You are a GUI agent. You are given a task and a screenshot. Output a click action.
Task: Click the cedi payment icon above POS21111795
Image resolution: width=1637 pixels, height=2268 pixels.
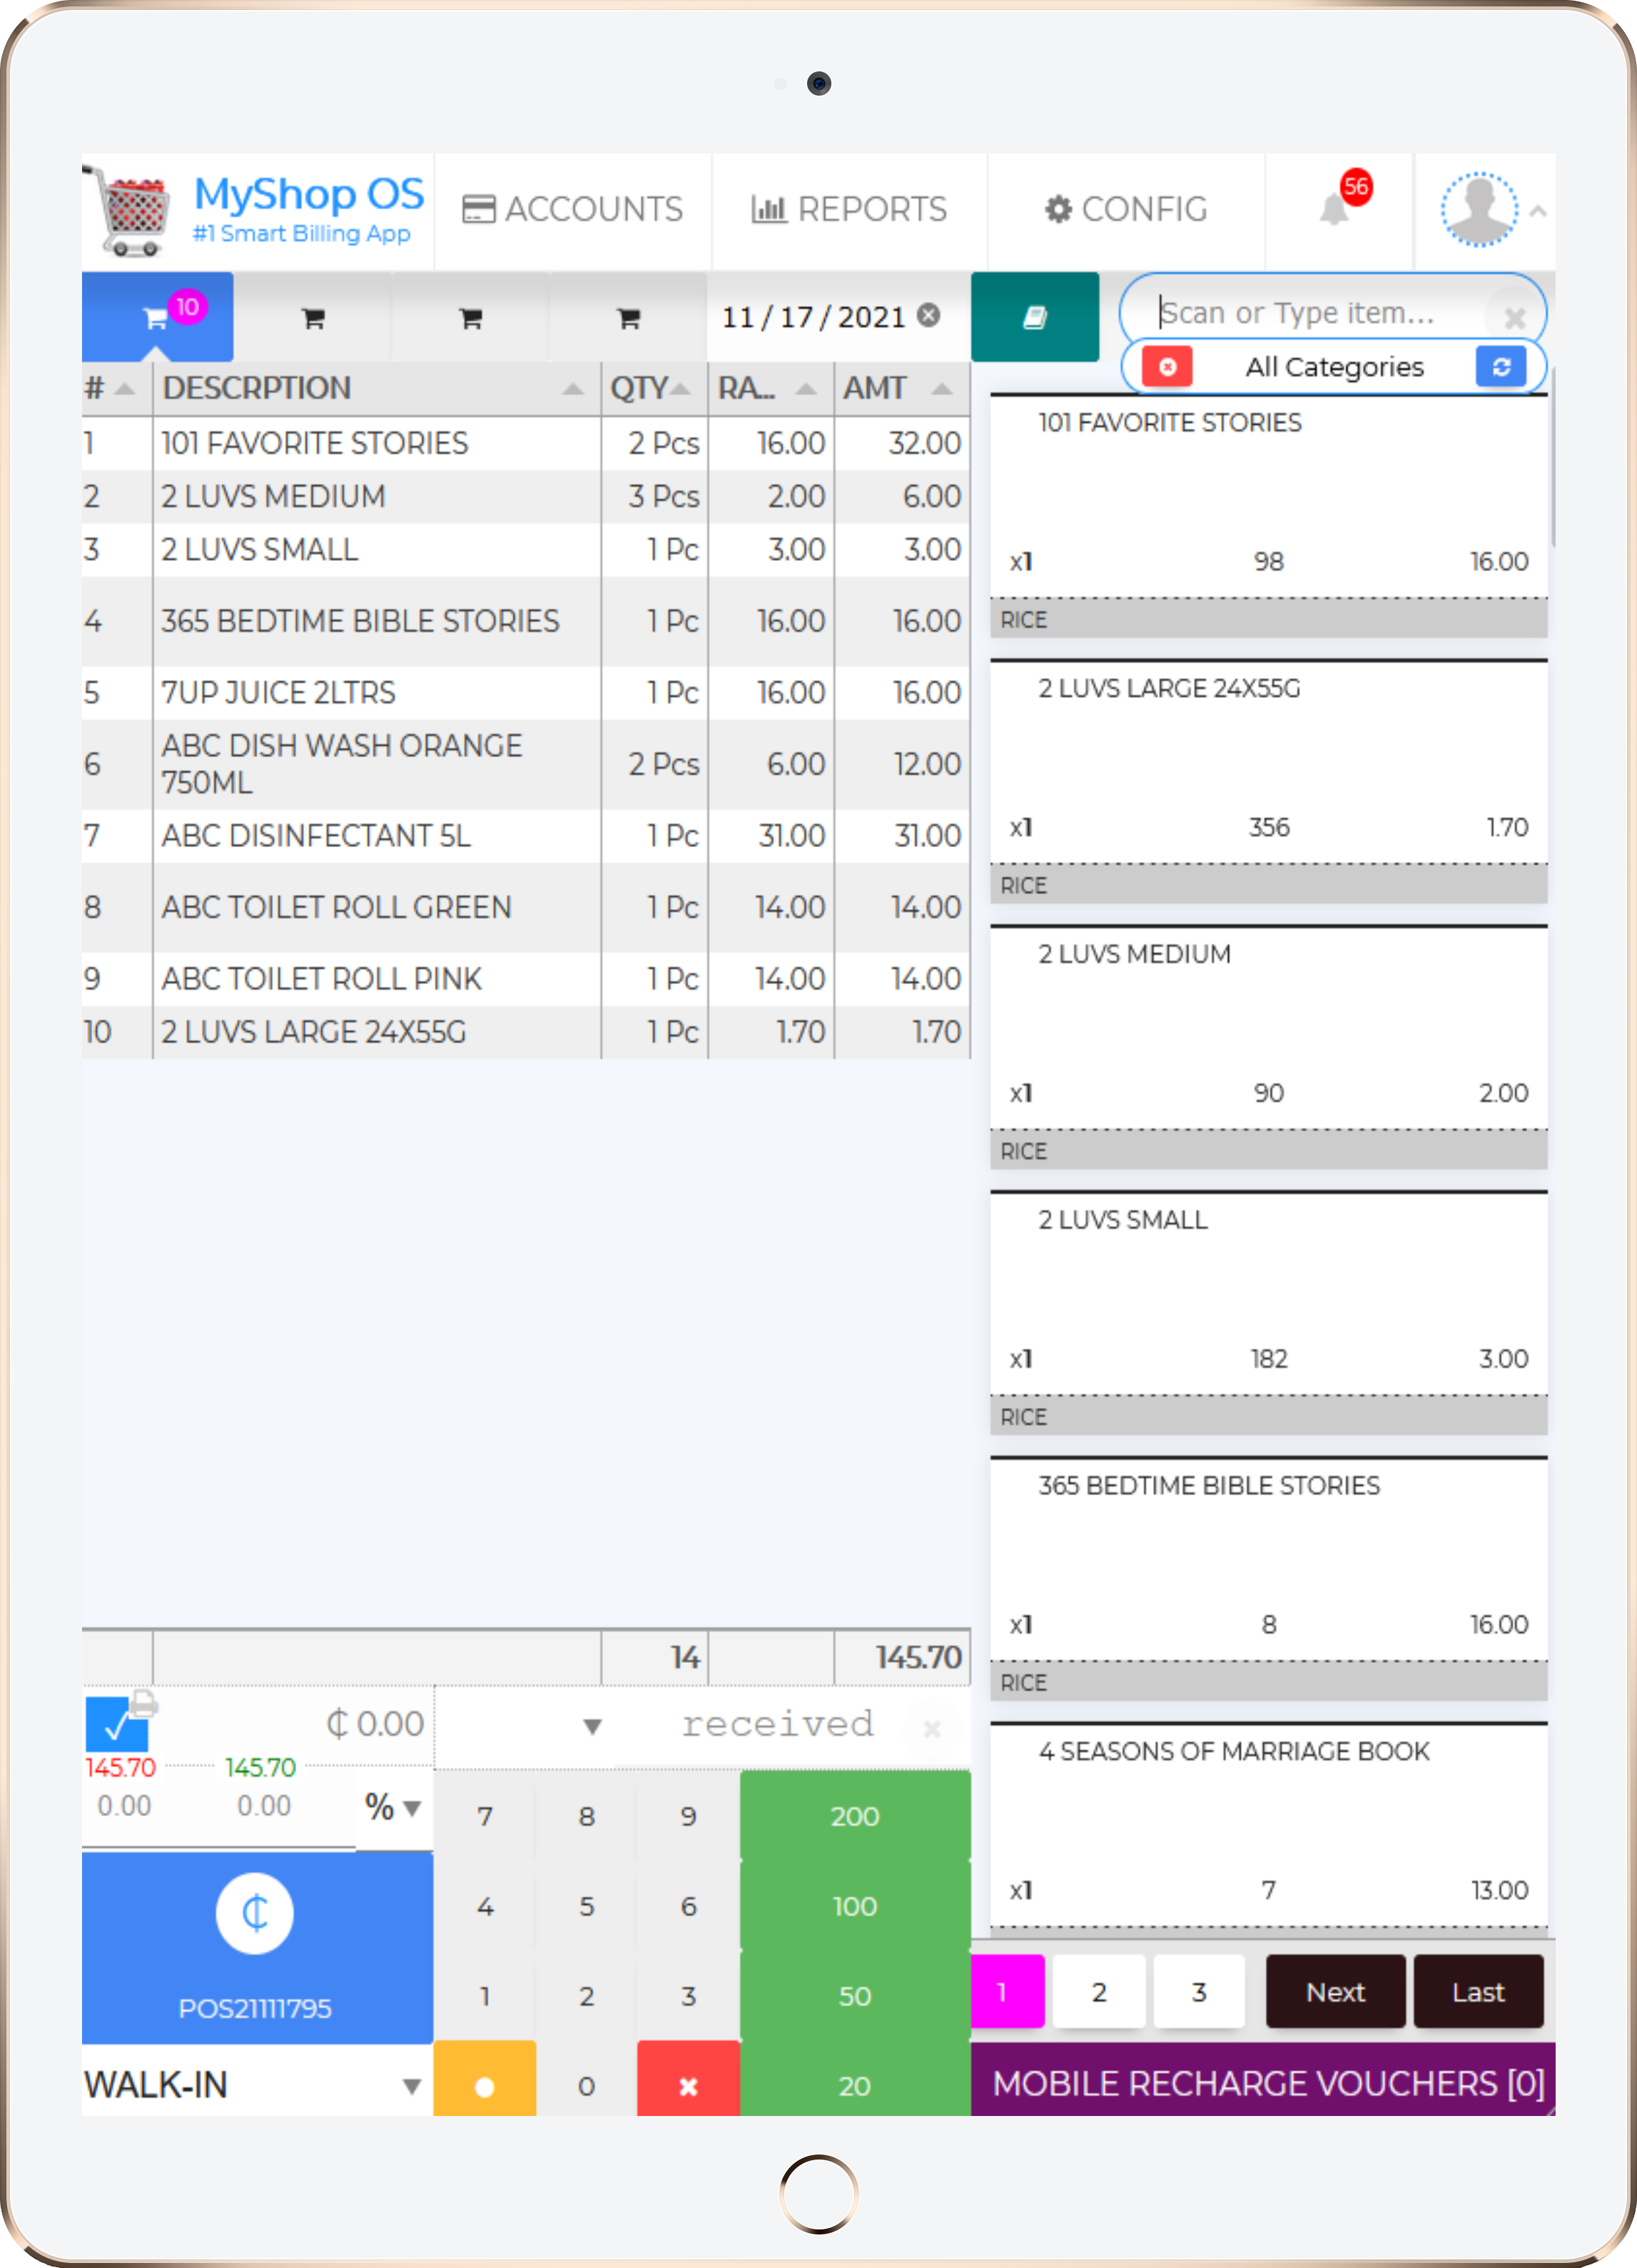[255, 1913]
